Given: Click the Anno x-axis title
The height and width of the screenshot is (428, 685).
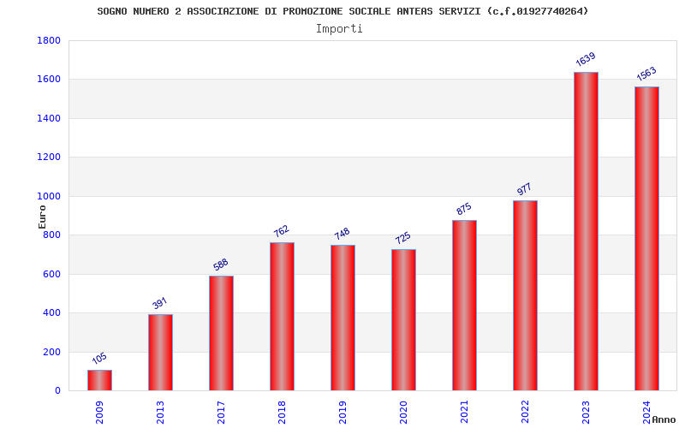Looking at the screenshot, I should pyautogui.click(x=664, y=419).
